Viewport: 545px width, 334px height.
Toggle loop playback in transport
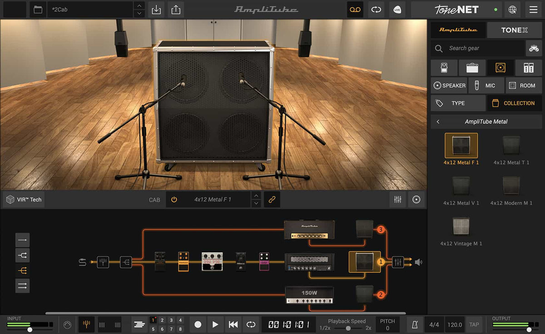click(251, 324)
